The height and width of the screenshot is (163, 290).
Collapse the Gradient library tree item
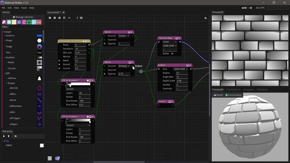5,58
